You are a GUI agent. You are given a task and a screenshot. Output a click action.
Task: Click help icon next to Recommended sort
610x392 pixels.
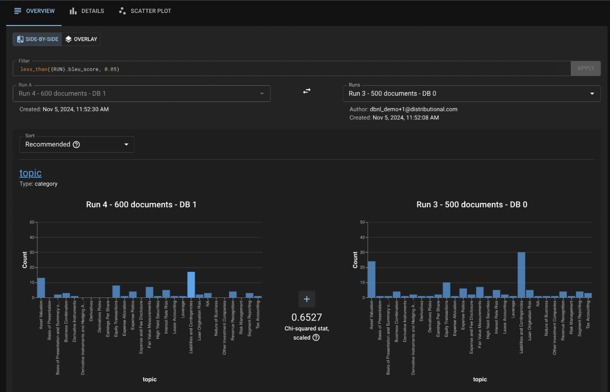[76, 145]
